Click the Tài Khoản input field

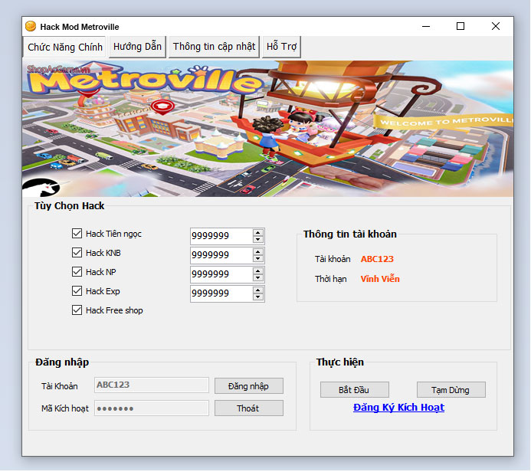152,385
